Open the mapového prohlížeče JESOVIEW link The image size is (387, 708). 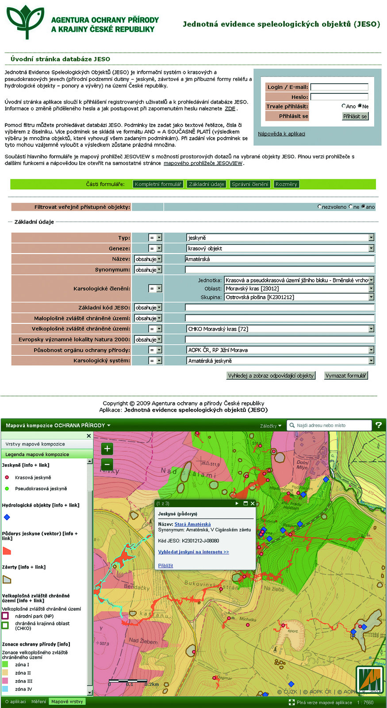[203, 163]
